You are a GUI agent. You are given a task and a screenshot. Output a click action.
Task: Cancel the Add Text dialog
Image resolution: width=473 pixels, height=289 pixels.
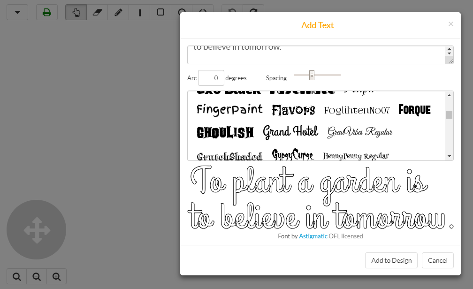(437, 260)
